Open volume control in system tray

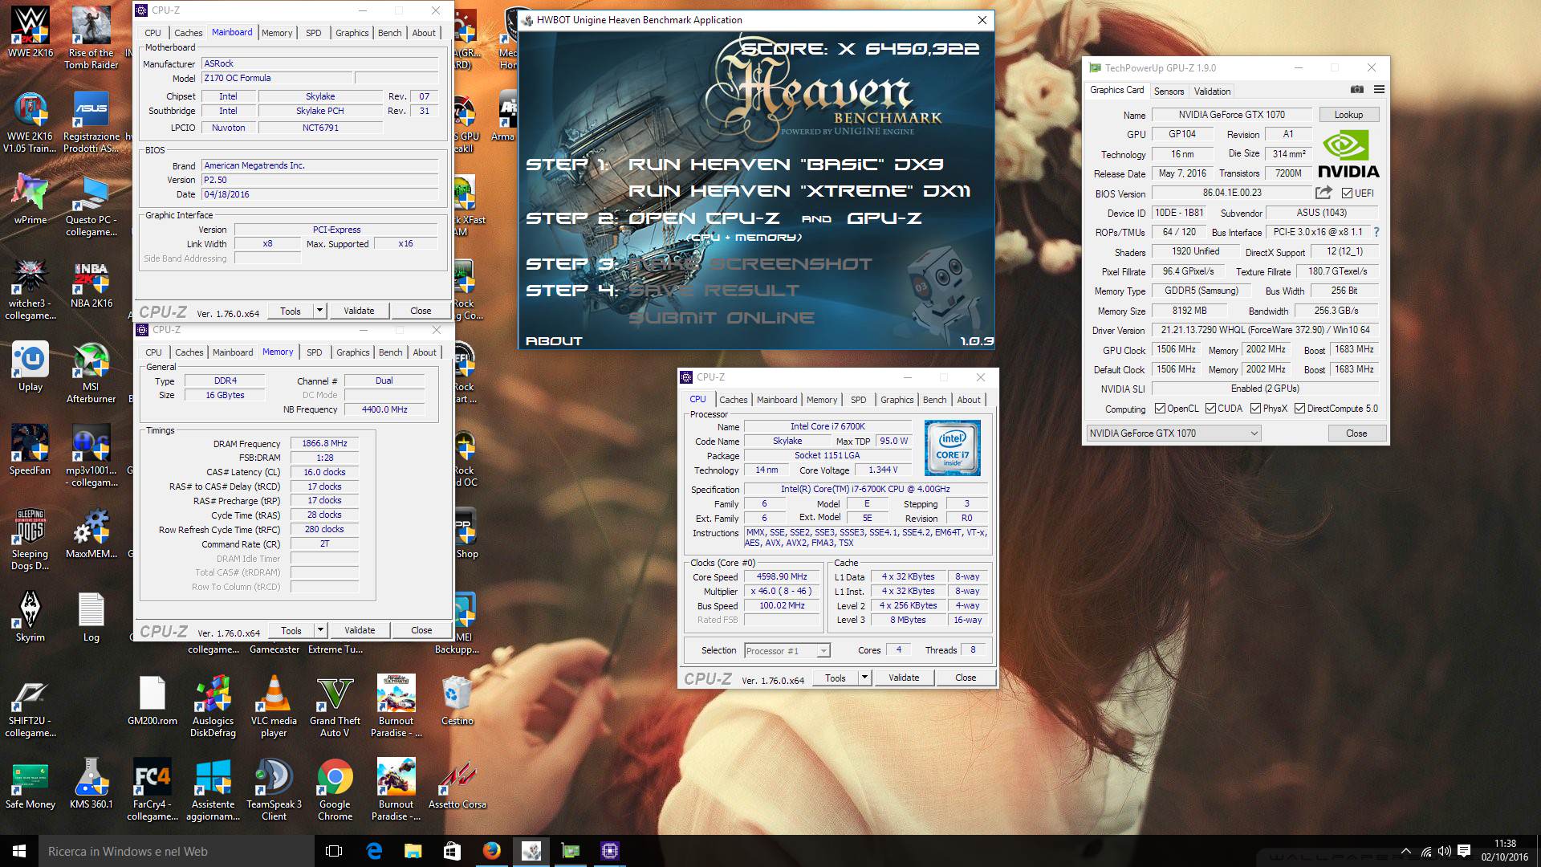pyautogui.click(x=1445, y=851)
